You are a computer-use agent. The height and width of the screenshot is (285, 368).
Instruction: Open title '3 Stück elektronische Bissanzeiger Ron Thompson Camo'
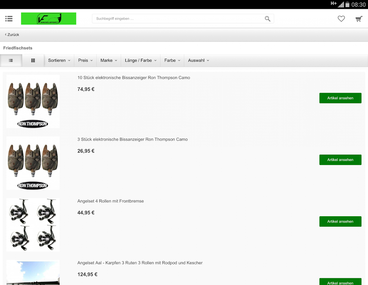pos(133,139)
